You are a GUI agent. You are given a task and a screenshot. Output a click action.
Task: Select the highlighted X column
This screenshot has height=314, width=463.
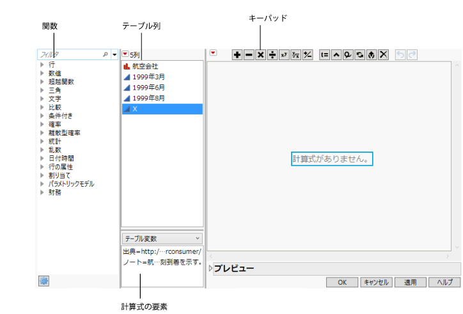click(162, 109)
